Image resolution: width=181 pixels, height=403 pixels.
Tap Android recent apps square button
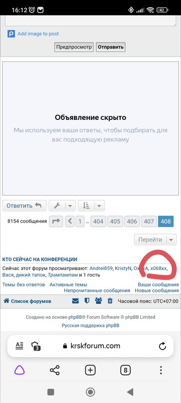click(x=50, y=392)
